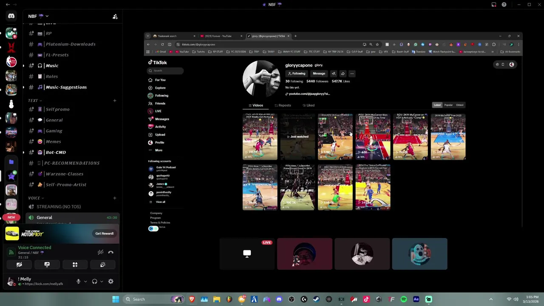The image size is (544, 306).
Task: Open Discord help question mark icon
Action: click(504, 5)
